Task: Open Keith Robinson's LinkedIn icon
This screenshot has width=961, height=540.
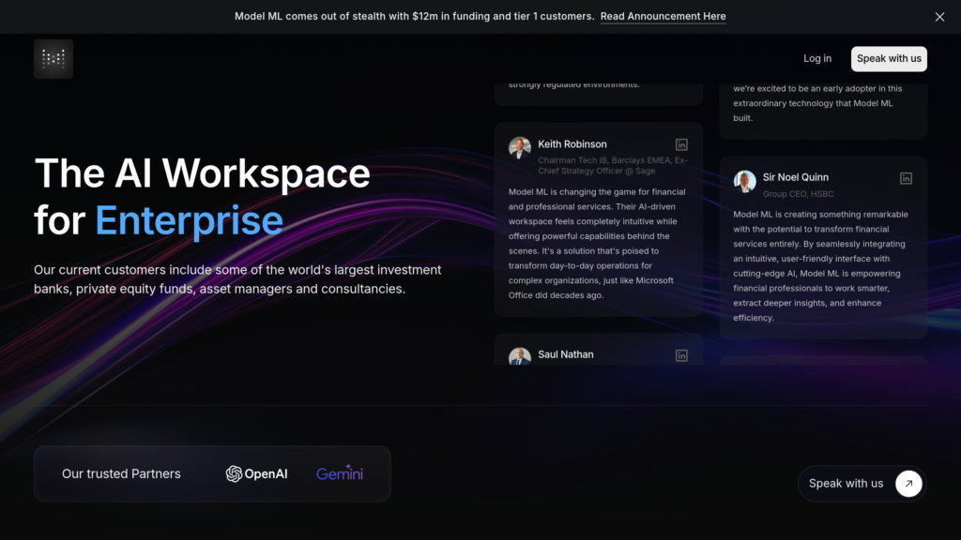Action: pos(681,144)
